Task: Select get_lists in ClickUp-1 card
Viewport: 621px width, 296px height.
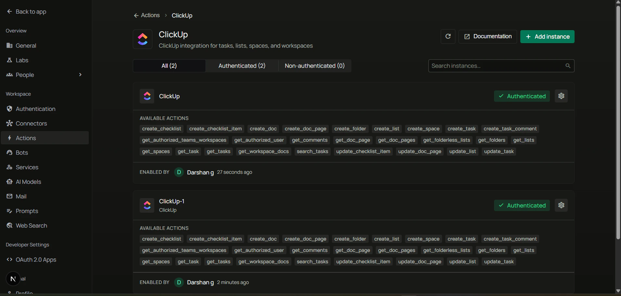Action: click(x=524, y=250)
